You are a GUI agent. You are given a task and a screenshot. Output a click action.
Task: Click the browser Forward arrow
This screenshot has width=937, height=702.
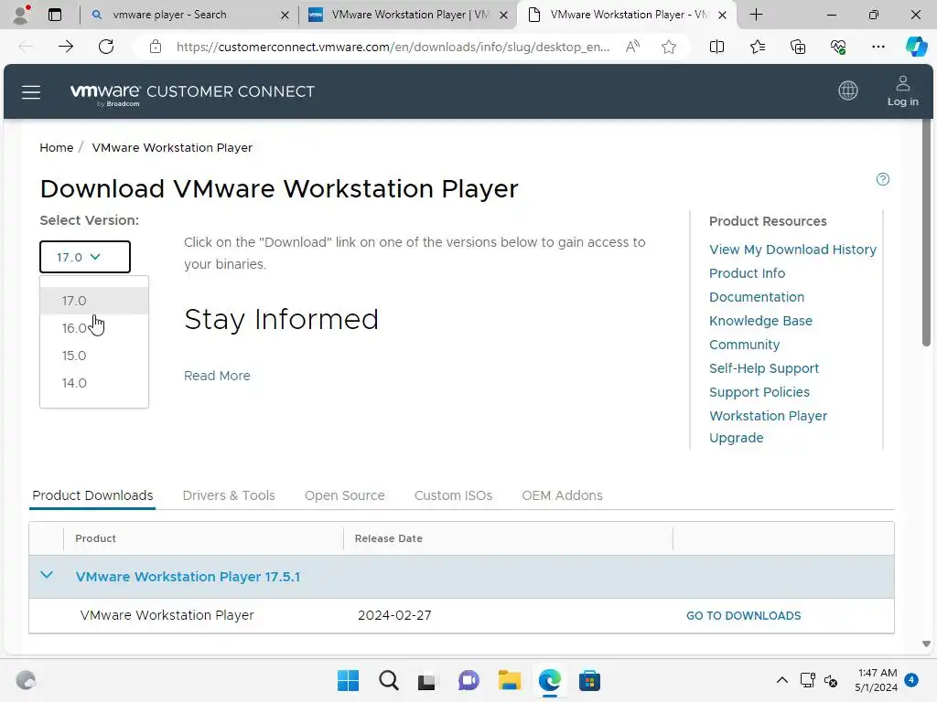(66, 47)
